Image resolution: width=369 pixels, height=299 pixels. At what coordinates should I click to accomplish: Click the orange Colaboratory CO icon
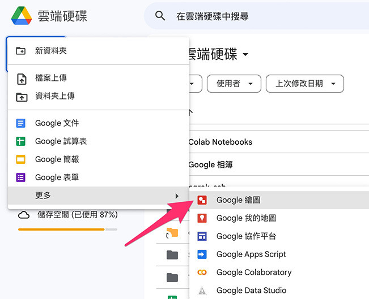pyautogui.click(x=202, y=272)
